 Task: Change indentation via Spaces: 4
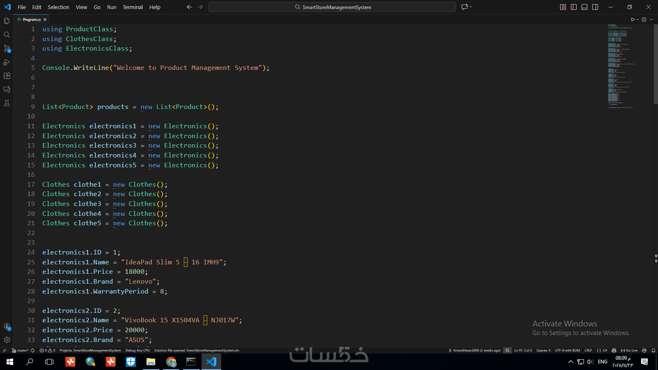coord(543,350)
